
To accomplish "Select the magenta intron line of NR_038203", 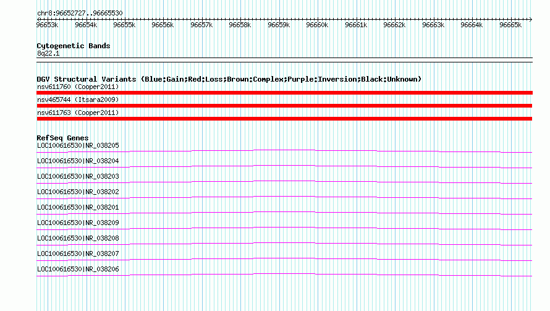I will pyautogui.click(x=284, y=181).
